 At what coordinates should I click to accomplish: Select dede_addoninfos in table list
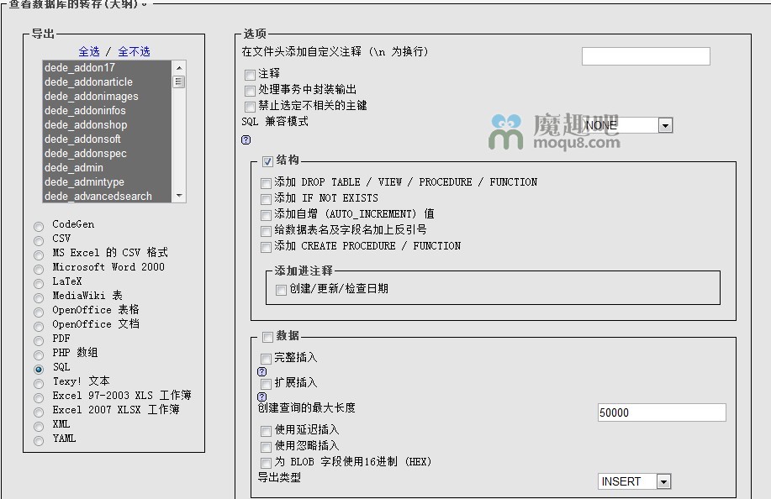click(x=107, y=111)
